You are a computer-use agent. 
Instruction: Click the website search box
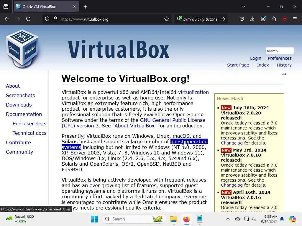(x=280, y=51)
